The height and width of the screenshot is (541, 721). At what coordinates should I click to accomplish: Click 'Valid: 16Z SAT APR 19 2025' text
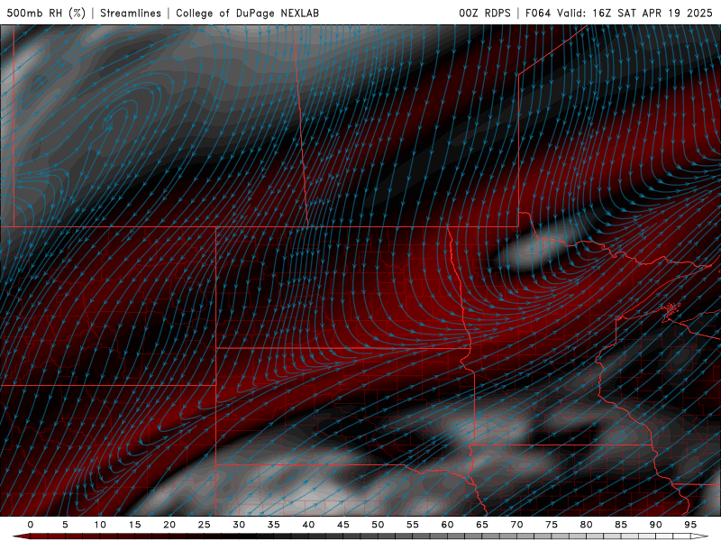[635, 13]
